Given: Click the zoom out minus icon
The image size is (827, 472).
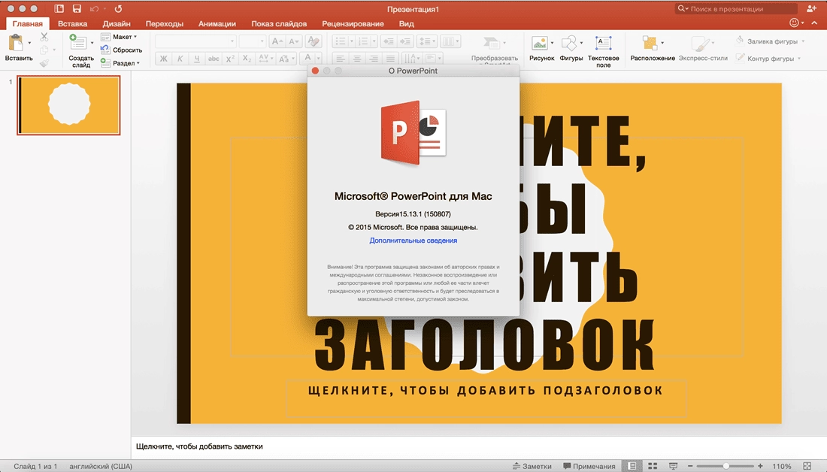Looking at the screenshot, I should coord(690,466).
